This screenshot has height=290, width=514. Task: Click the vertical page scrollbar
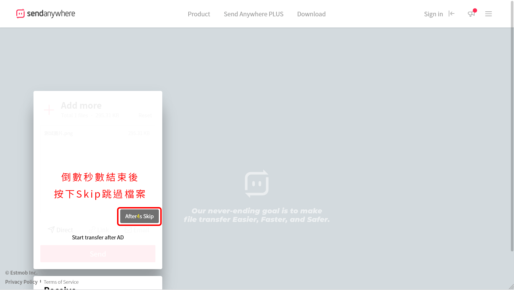point(512,126)
